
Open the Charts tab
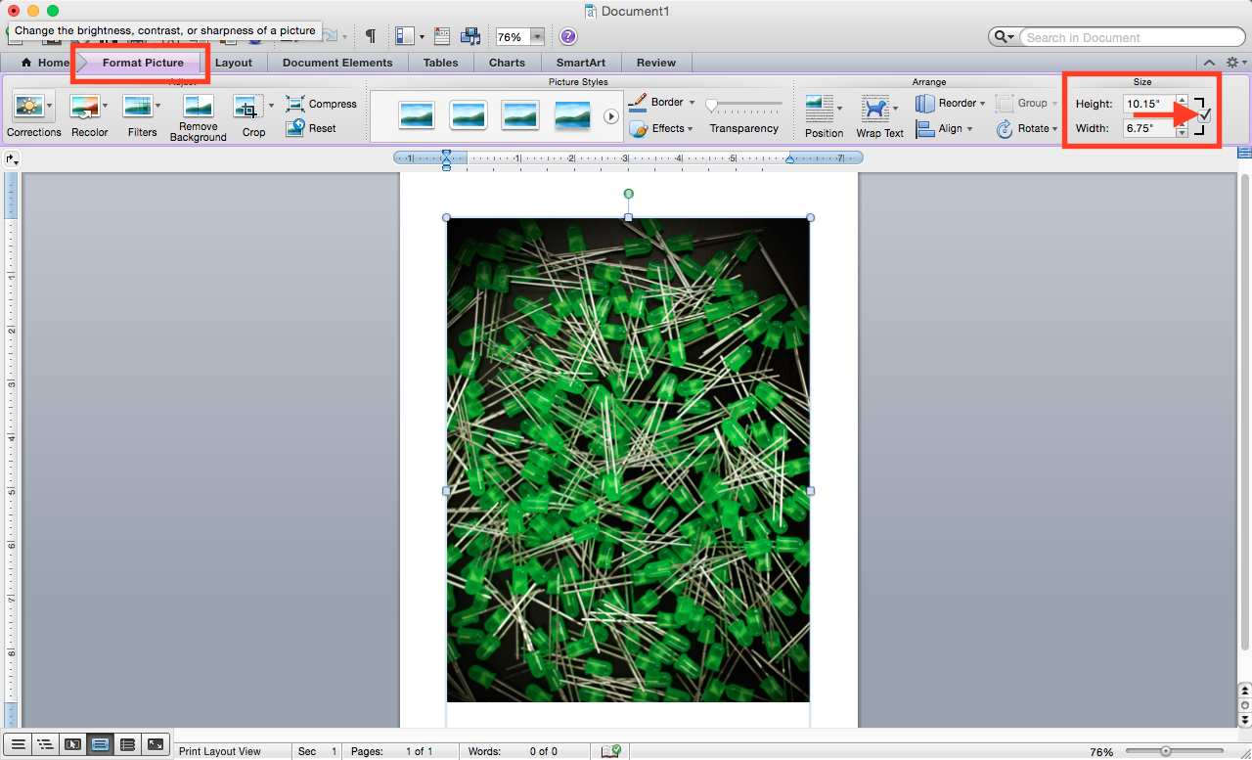[x=507, y=63]
